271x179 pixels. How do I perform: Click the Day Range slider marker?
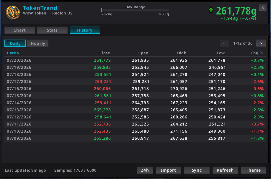(x=102, y=10)
